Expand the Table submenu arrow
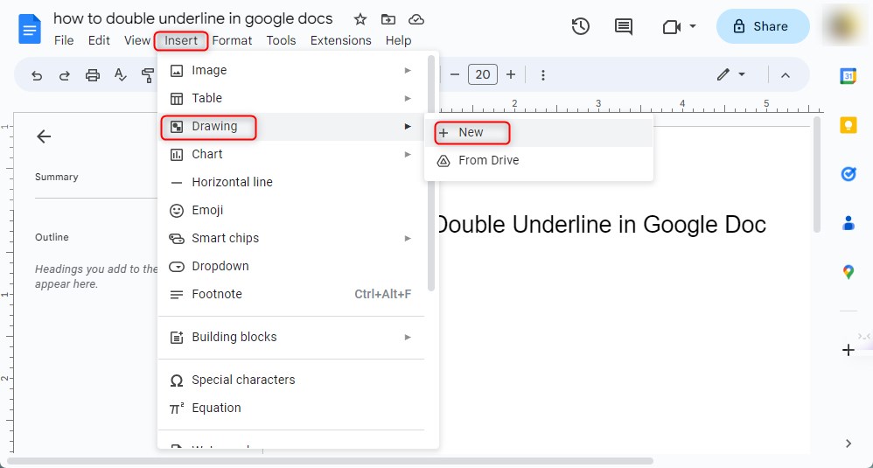Viewport: 873px width, 468px height. [x=408, y=99]
